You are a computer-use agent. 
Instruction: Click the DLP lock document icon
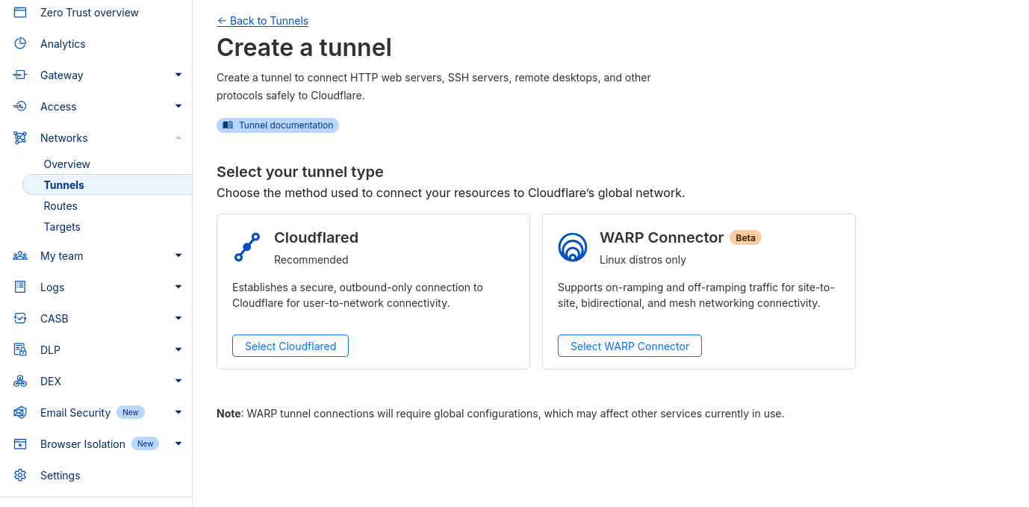(20, 350)
